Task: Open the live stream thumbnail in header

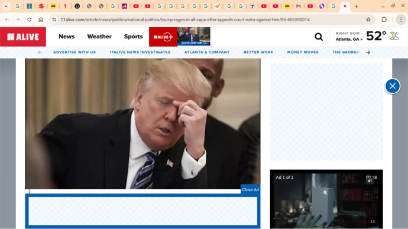Action: tap(194, 37)
